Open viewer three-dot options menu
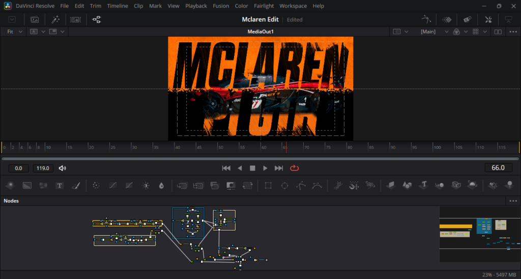The width and height of the screenshot is (521, 279). (x=513, y=32)
